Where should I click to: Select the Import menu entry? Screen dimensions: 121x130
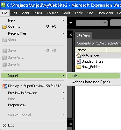click(x=33, y=76)
